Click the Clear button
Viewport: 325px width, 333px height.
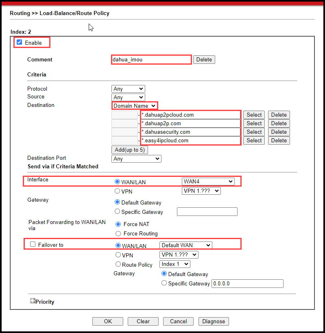tap(143, 321)
